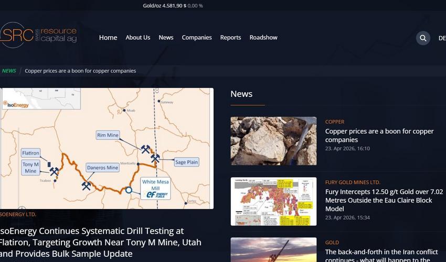The image size is (446, 262).
Task: Open Copper prices are a boon article title
Action: pos(379,136)
